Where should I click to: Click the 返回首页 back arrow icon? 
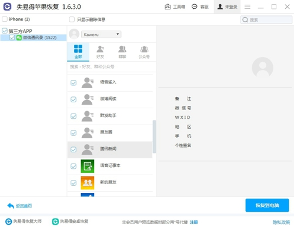11,206
